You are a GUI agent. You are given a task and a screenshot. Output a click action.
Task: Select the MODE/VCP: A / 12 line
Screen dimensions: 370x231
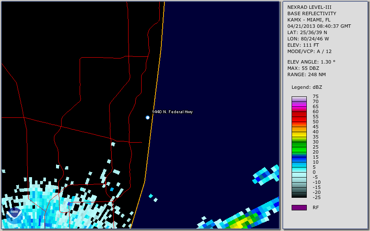(x=309, y=51)
